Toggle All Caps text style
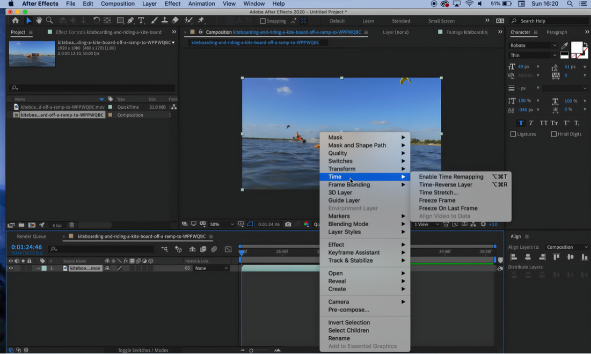This screenshot has height=354, width=591. click(543, 123)
